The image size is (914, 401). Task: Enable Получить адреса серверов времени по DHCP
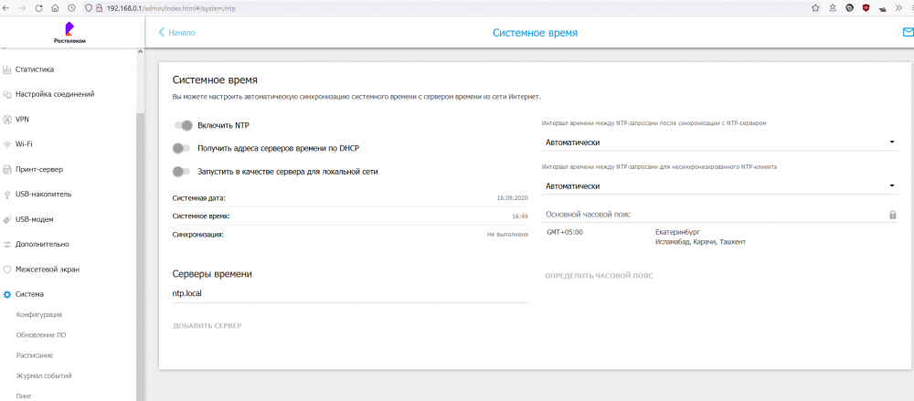click(183, 148)
